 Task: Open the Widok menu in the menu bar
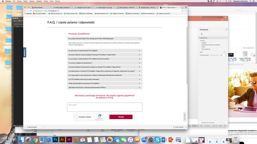coord(25,1)
